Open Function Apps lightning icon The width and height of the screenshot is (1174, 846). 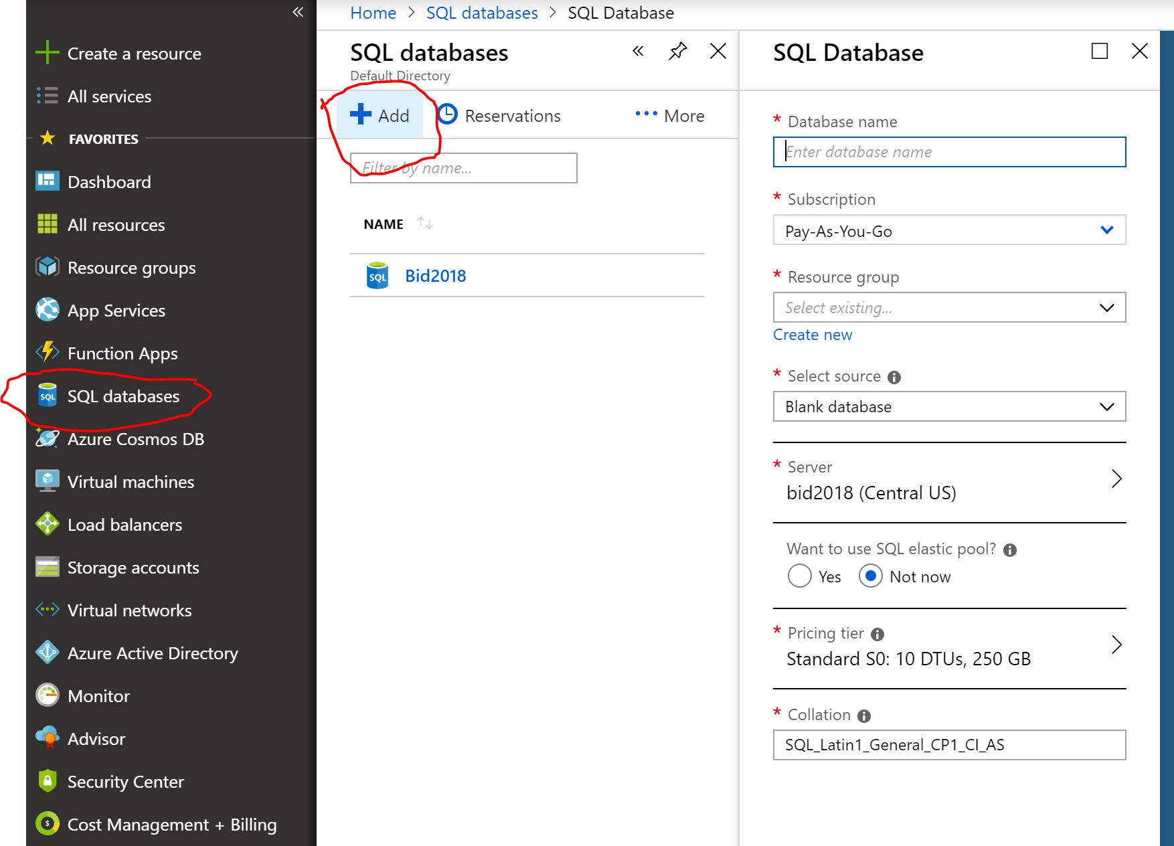[48, 353]
